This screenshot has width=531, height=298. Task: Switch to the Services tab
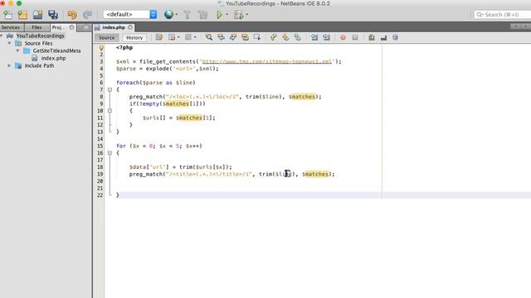[11, 27]
